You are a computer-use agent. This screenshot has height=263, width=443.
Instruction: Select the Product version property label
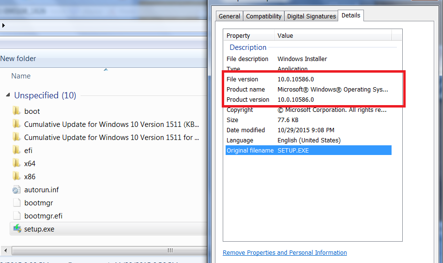(x=248, y=99)
